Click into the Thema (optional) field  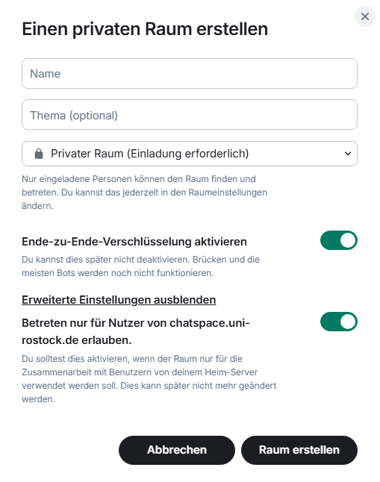(190, 115)
